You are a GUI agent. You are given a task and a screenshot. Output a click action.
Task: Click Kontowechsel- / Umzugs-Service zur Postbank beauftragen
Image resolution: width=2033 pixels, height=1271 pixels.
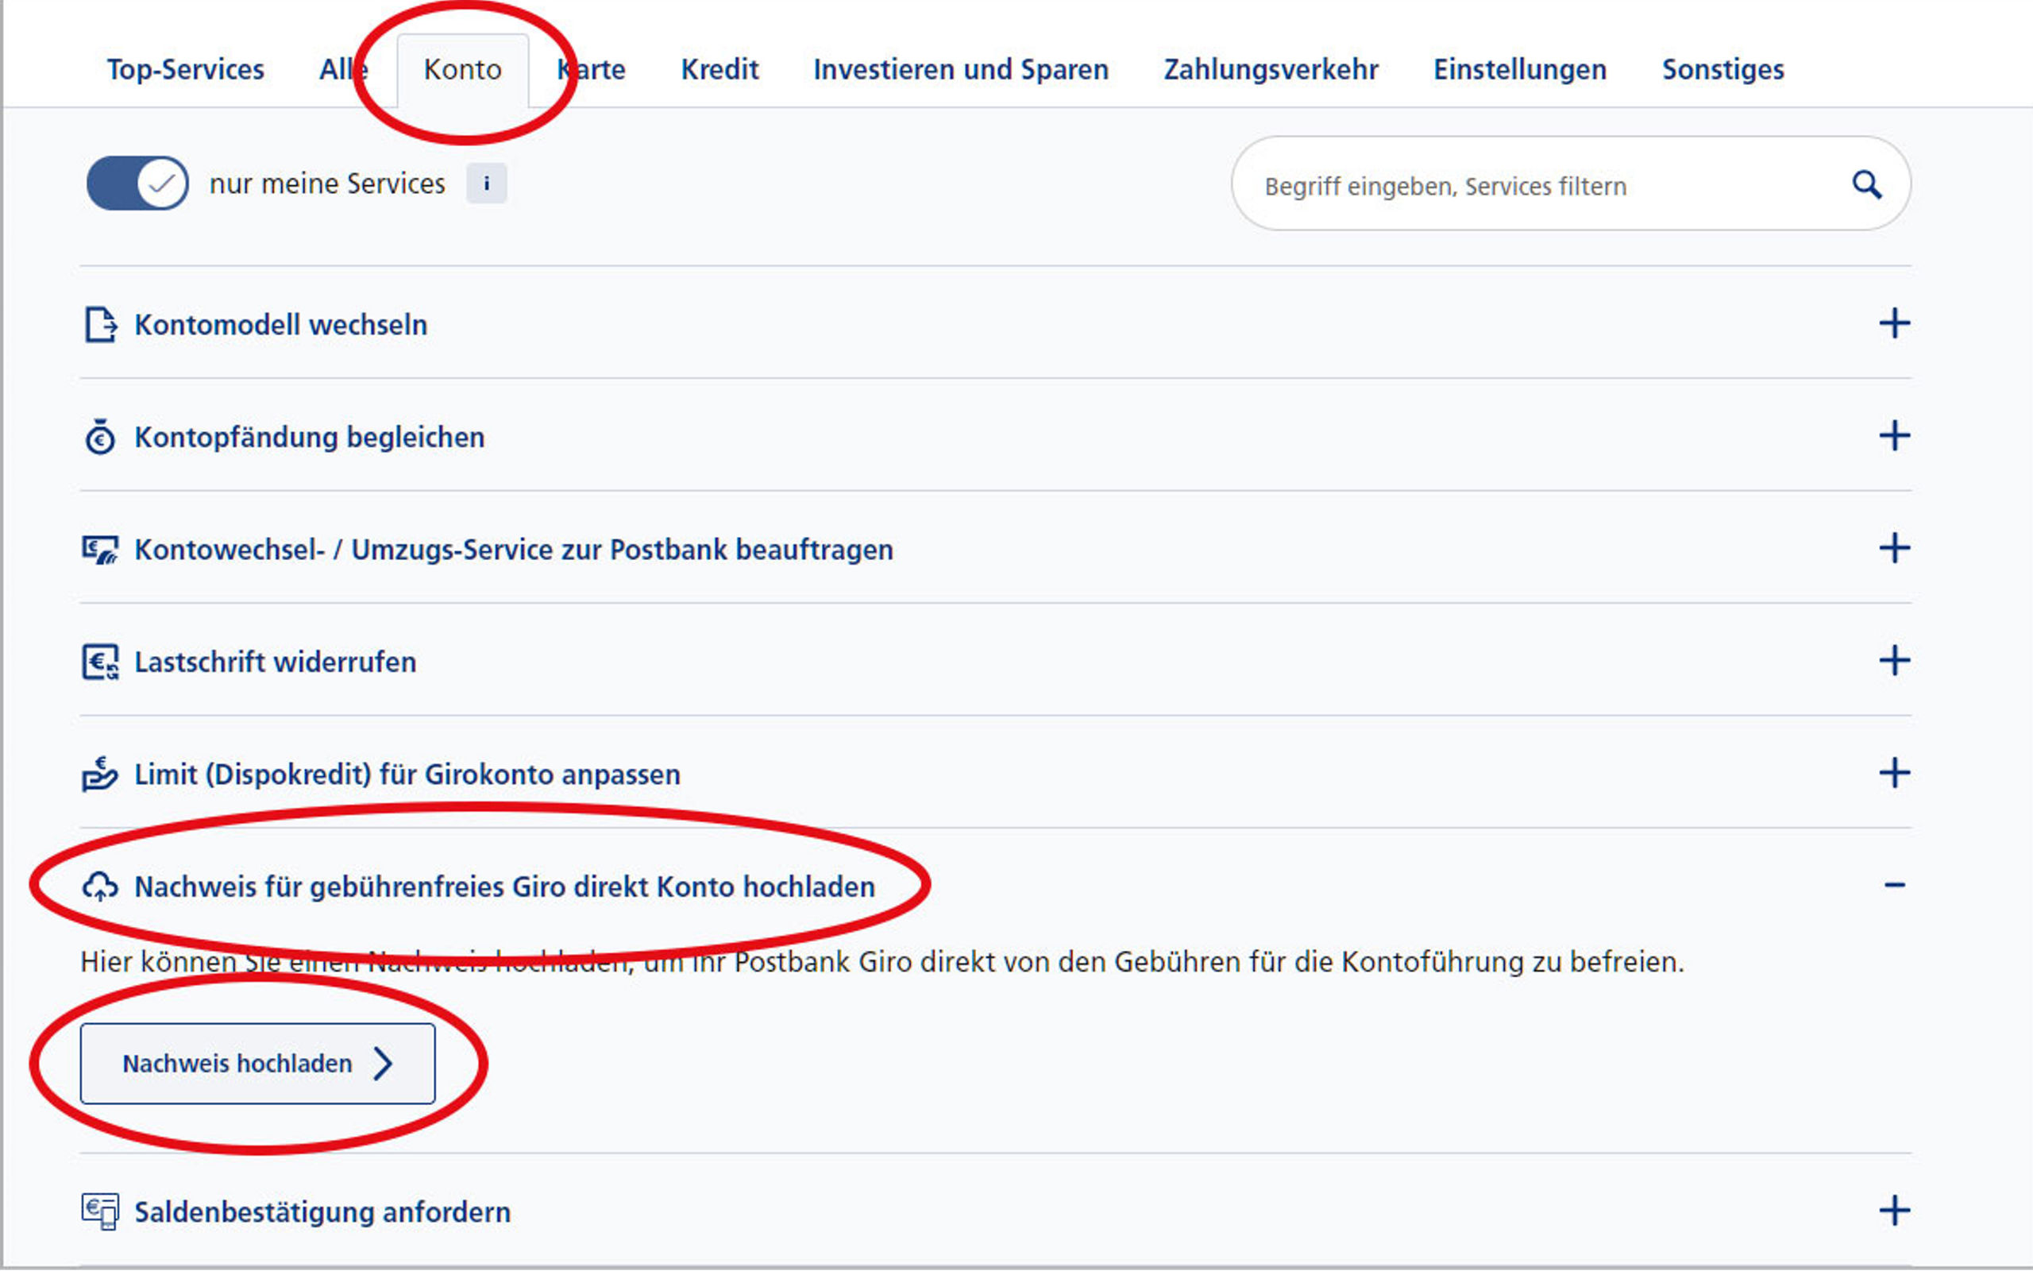(x=513, y=550)
